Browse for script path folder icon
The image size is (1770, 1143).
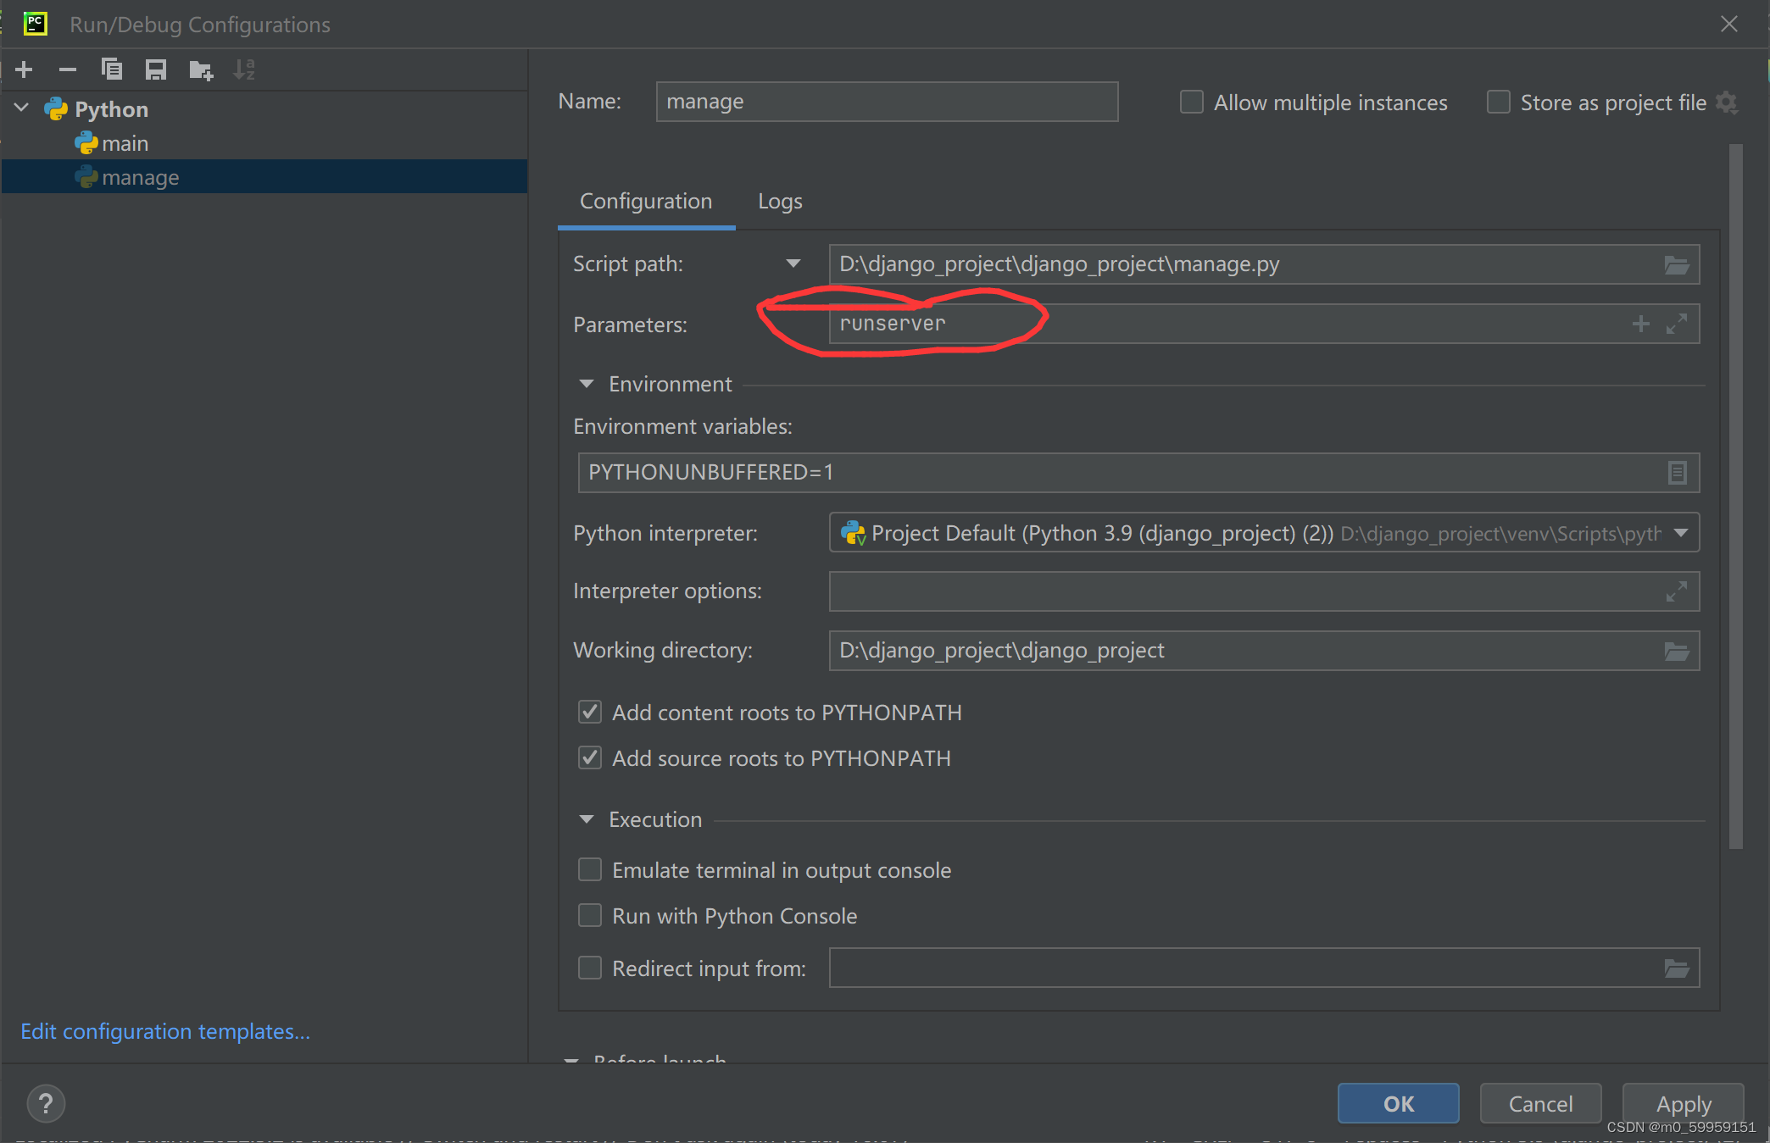point(1676,265)
